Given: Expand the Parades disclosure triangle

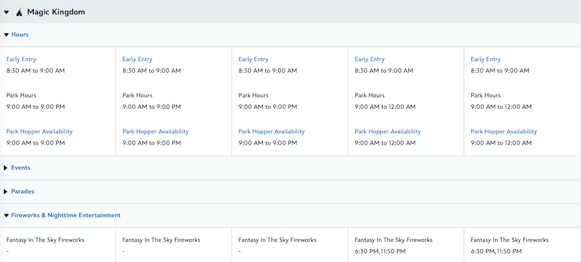Looking at the screenshot, I should [6, 192].
